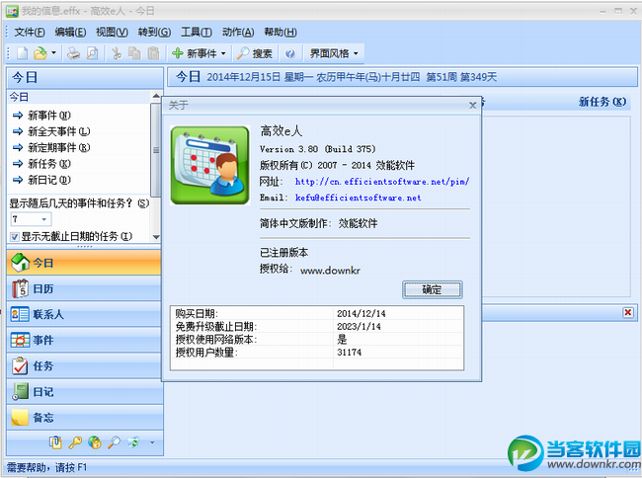Click the 搜索 magnifier toolbar button
642x478 pixels.
pyautogui.click(x=255, y=53)
